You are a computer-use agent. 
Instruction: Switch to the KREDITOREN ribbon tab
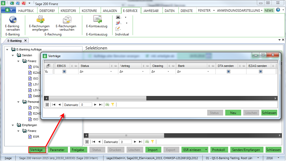coord(68,11)
